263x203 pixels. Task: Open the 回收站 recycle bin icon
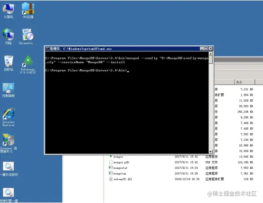coord(9,63)
